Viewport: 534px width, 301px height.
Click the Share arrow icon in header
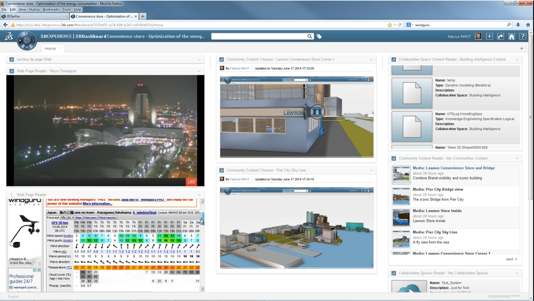[x=501, y=37]
